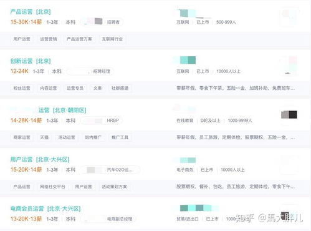The width and height of the screenshot is (311, 231).
Task: Open the 创新运营 [北京] job title
Action: tap(31, 61)
